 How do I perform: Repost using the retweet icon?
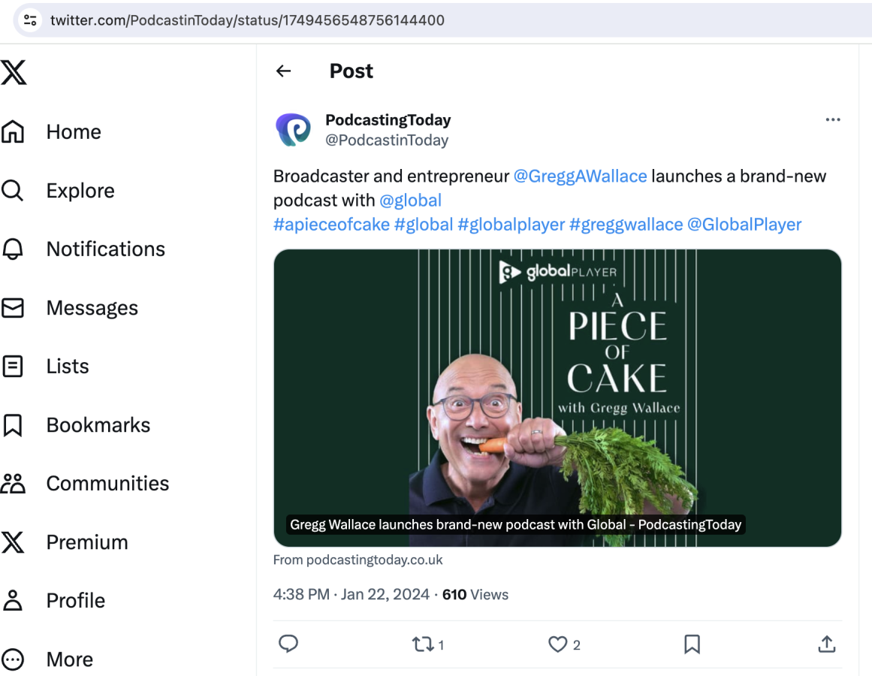coord(423,644)
